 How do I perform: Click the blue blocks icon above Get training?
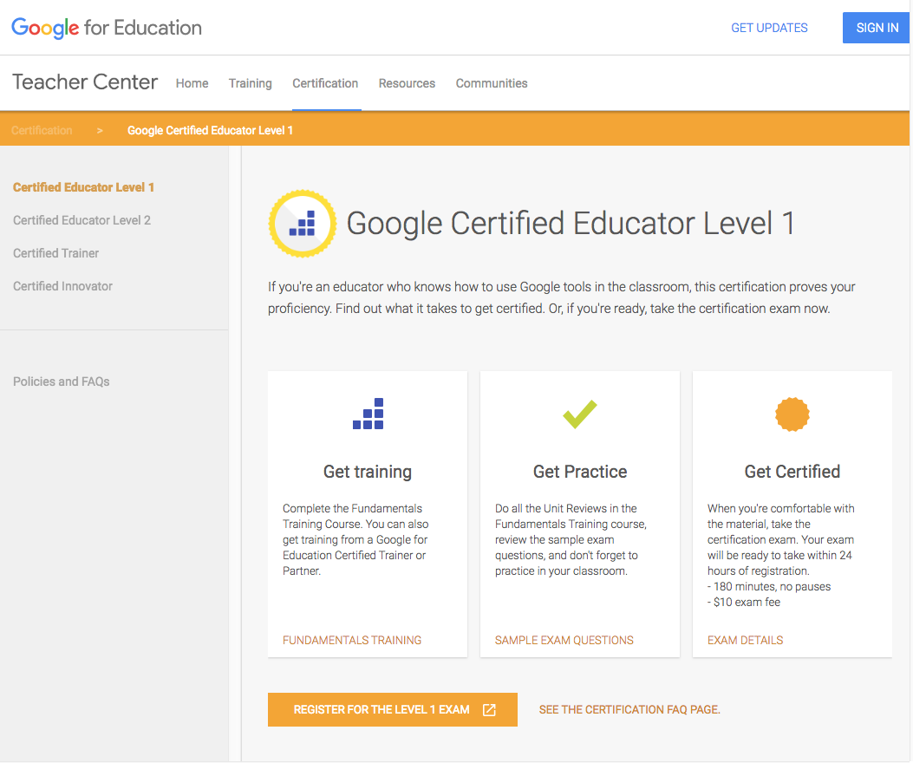368,414
